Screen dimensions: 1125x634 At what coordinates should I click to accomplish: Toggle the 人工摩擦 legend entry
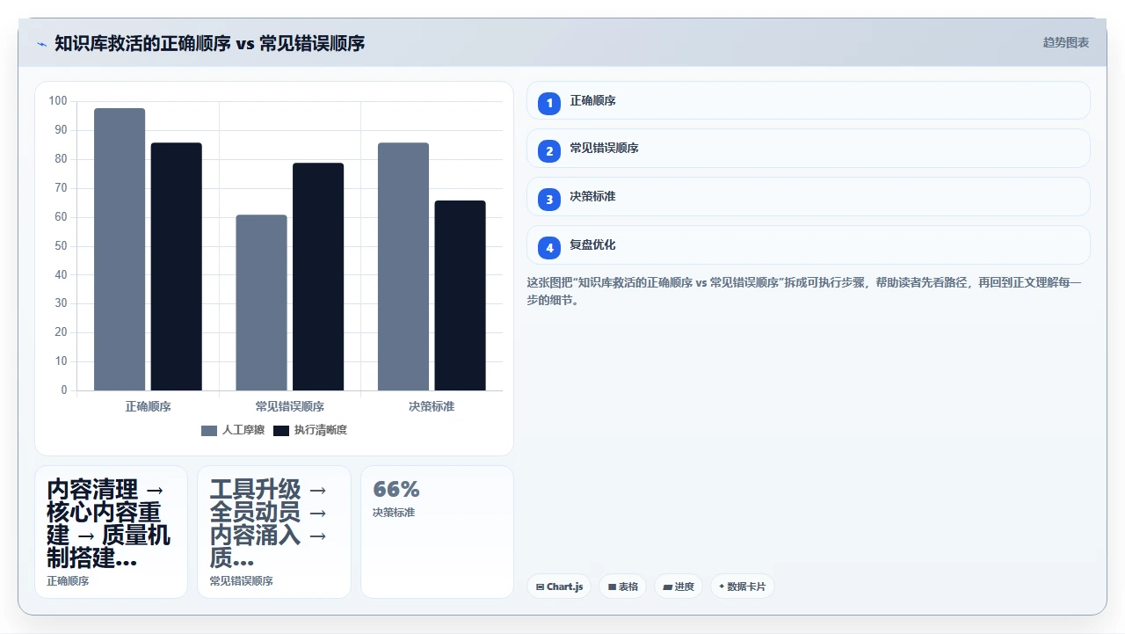[233, 430]
